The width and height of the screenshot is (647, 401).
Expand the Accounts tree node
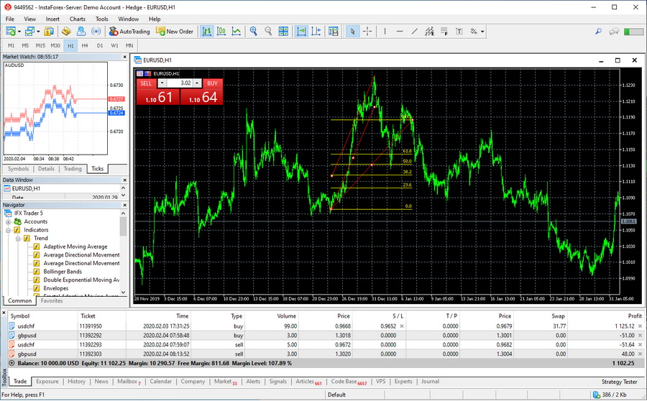click(x=9, y=221)
